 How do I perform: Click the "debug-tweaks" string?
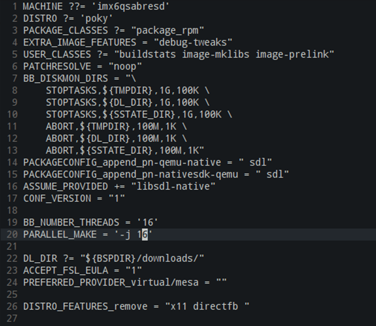point(193,43)
